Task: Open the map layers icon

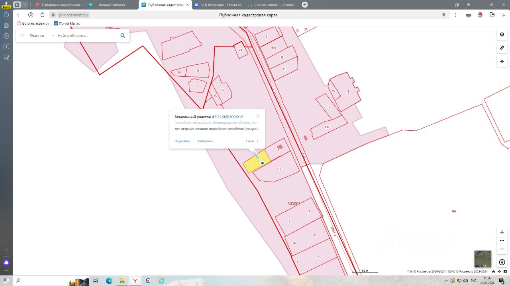Action: tap(502, 35)
